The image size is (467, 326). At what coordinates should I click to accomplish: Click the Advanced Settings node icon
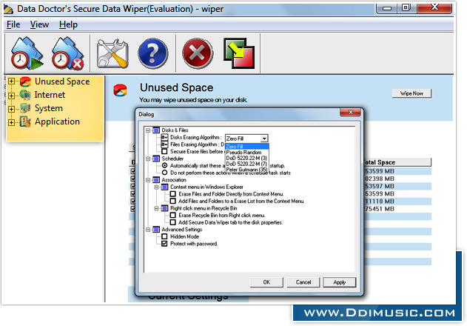pyautogui.click(x=156, y=230)
